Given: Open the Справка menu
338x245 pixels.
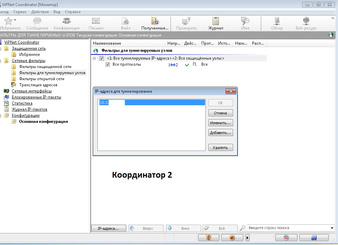Looking at the screenshot, I should (73, 12).
